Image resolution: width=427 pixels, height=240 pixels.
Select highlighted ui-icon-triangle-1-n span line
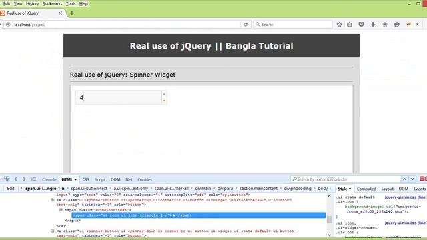199,215
